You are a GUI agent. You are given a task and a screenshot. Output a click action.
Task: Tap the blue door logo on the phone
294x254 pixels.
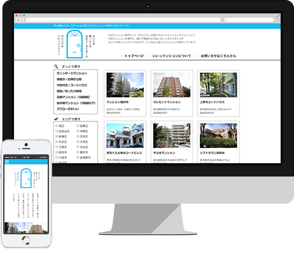pos(26,178)
